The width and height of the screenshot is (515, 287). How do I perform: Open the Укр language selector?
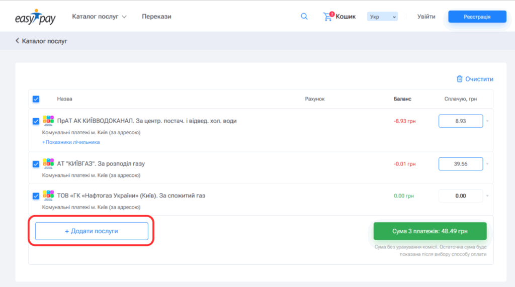[x=382, y=17]
